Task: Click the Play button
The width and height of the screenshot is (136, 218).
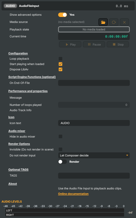Action: tap(70, 45)
